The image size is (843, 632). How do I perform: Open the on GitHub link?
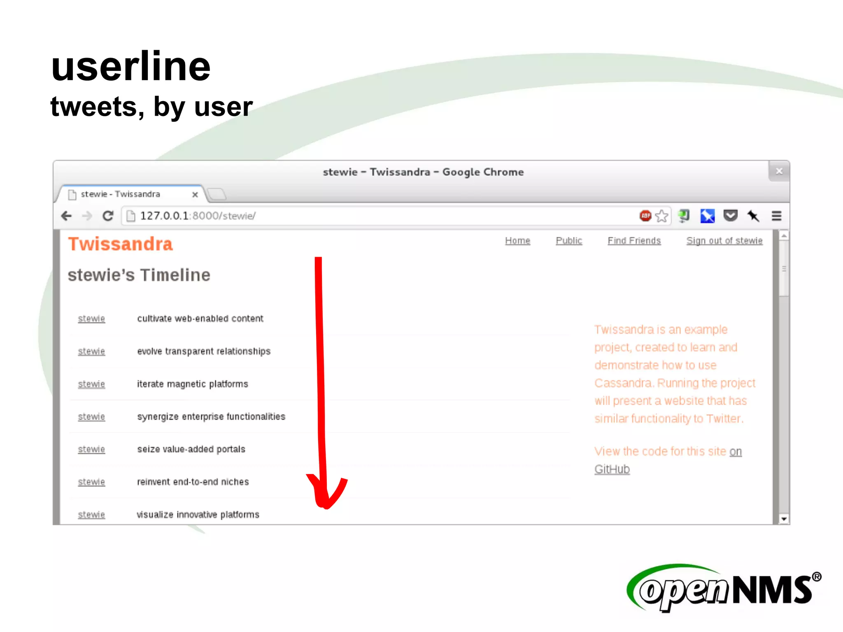point(668,460)
